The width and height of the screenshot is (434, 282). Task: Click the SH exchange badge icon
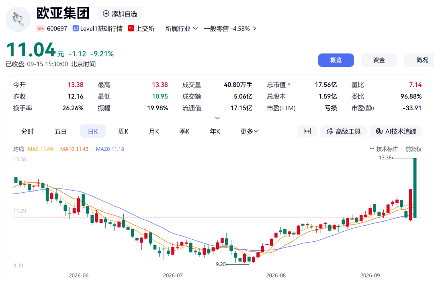tap(41, 29)
